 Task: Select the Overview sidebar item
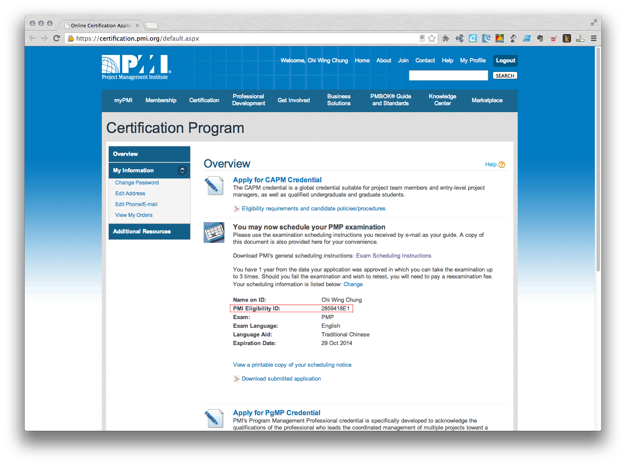[x=149, y=154]
